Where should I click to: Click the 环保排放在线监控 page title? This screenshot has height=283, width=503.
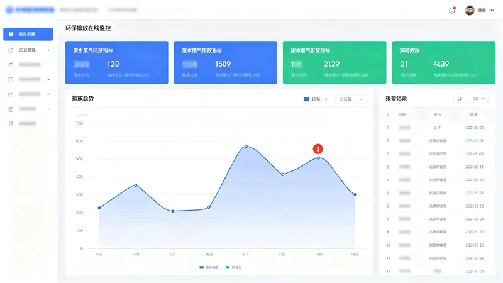point(88,28)
